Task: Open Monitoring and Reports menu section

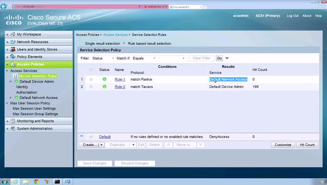Action: click(39, 121)
